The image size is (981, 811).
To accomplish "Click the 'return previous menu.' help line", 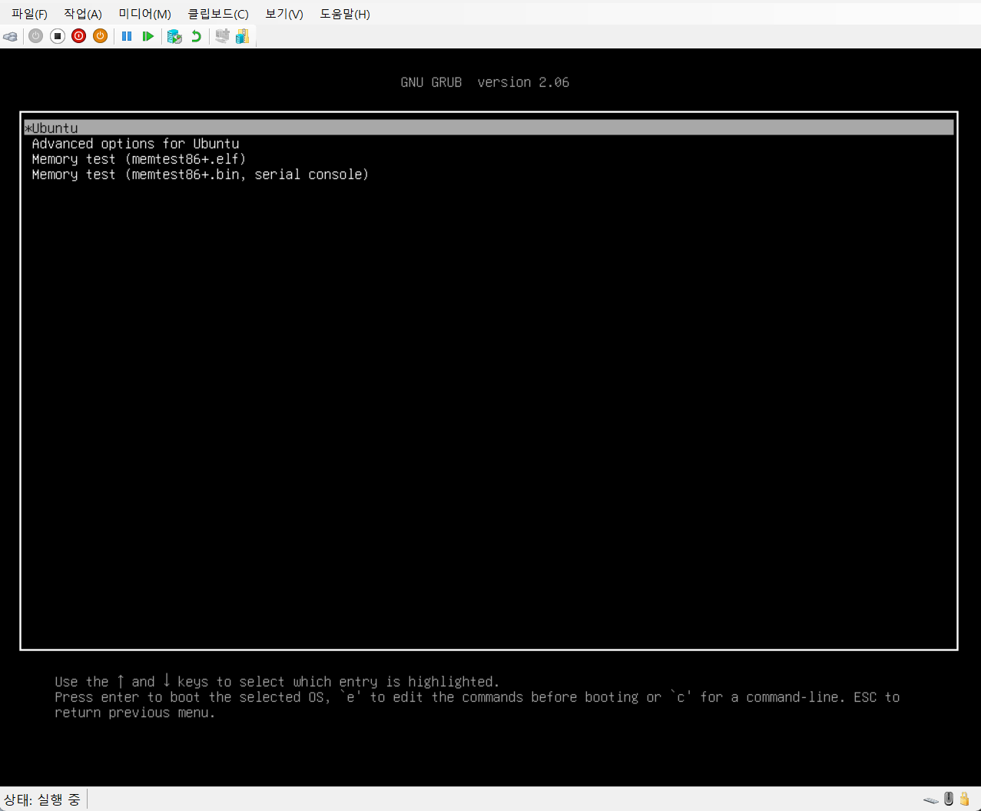I will 134,713.
